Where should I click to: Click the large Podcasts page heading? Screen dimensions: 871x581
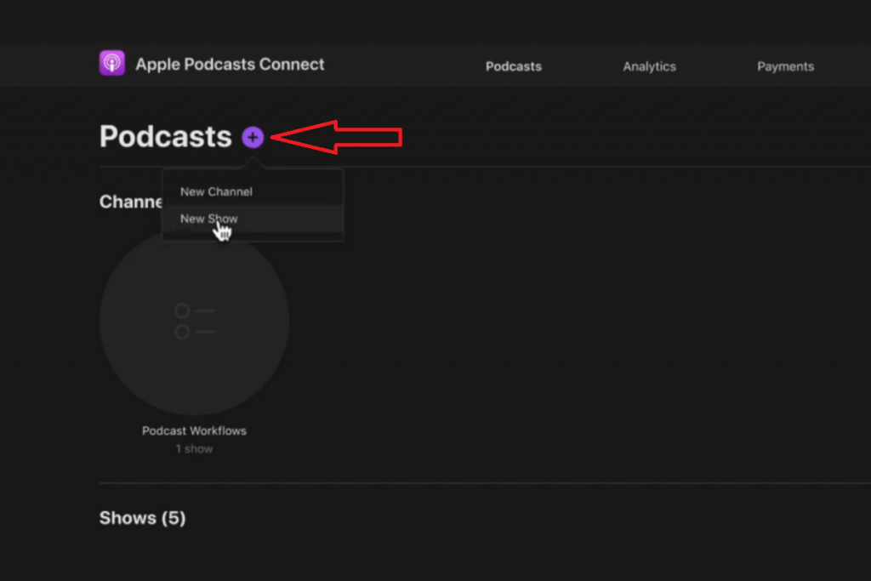[x=165, y=137]
